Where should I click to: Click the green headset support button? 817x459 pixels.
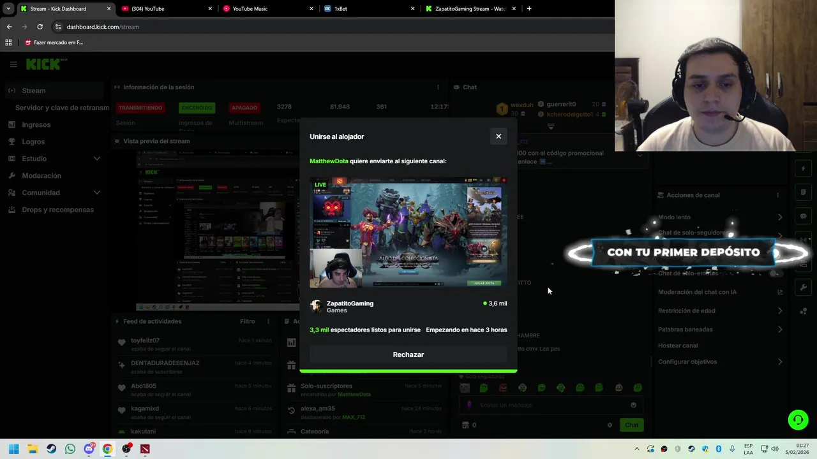point(798,419)
